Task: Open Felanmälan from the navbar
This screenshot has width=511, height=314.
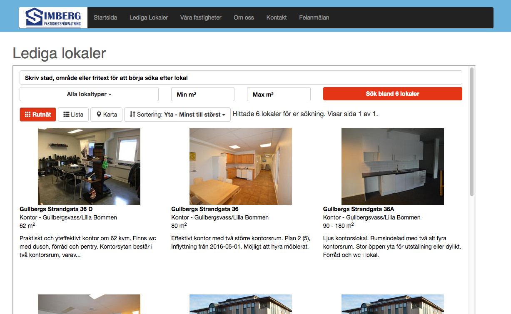Action: [314, 17]
